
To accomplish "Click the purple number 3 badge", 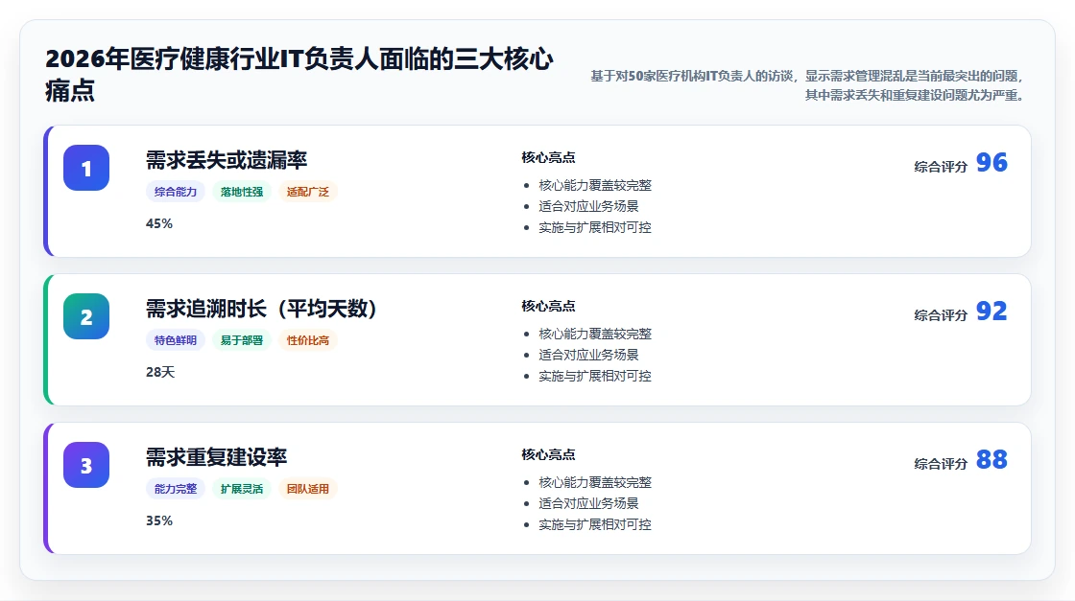I will pyautogui.click(x=86, y=465).
